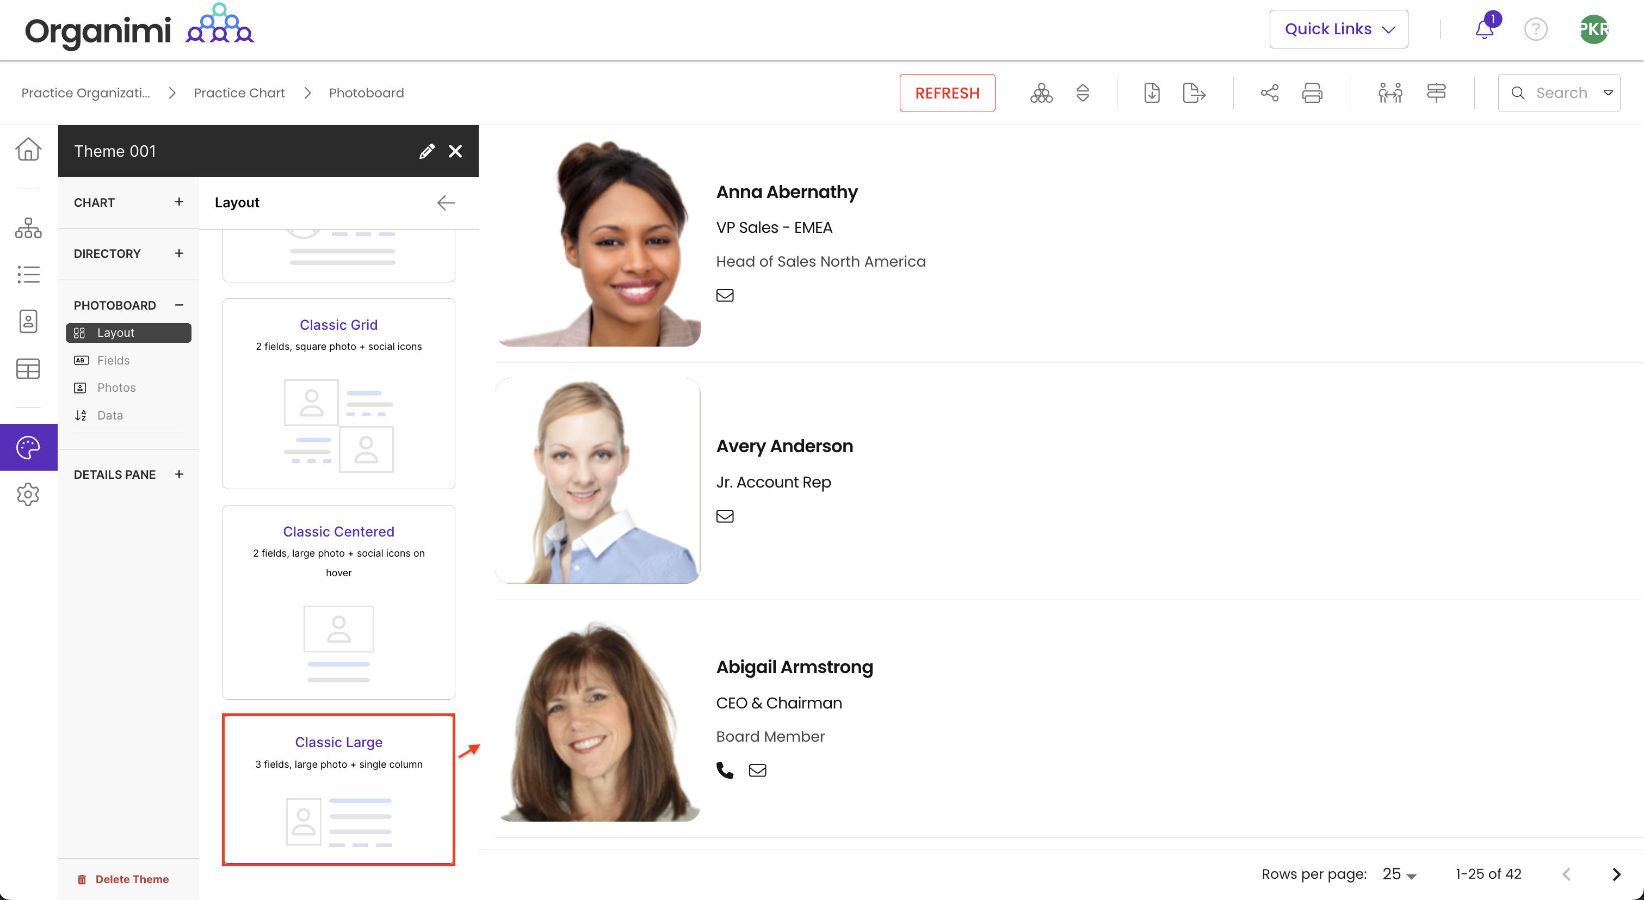Screen dimensions: 1644x900
Task: Click the name Avery Anderson
Action: point(784,446)
